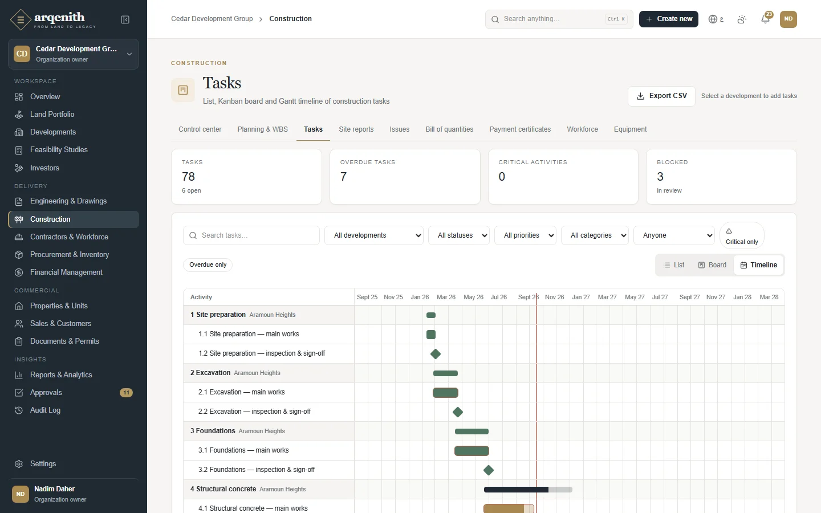Click the Export CSV button

[x=661, y=96]
